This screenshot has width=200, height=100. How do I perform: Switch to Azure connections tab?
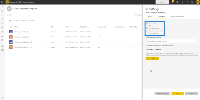coord(177,17)
